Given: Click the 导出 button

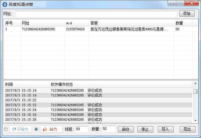Looking at the screenshot, I should pos(187,129).
